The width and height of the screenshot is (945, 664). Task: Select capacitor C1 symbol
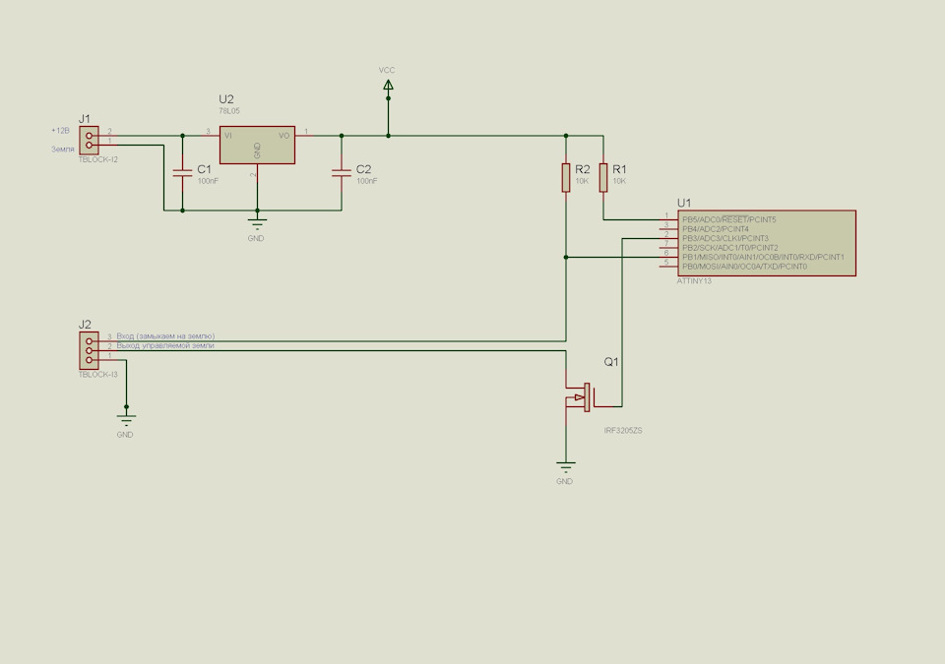[x=183, y=173]
